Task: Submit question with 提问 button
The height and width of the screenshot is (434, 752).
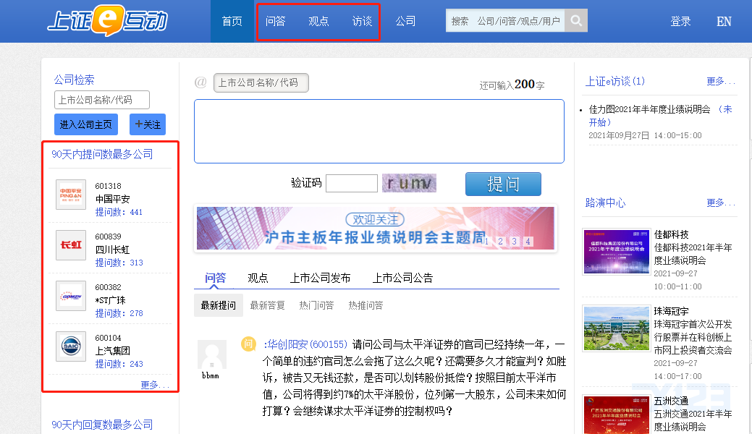Action: (503, 184)
